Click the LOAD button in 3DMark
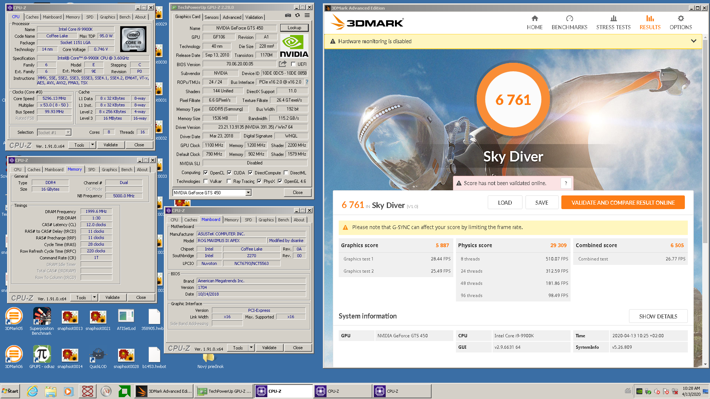Viewport: 710px width, 399px height. [505, 202]
